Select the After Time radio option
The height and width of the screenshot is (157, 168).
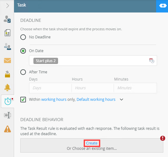click(23, 72)
